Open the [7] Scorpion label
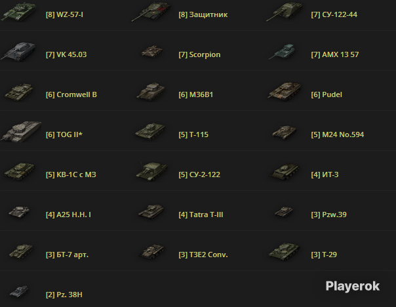 click(199, 54)
